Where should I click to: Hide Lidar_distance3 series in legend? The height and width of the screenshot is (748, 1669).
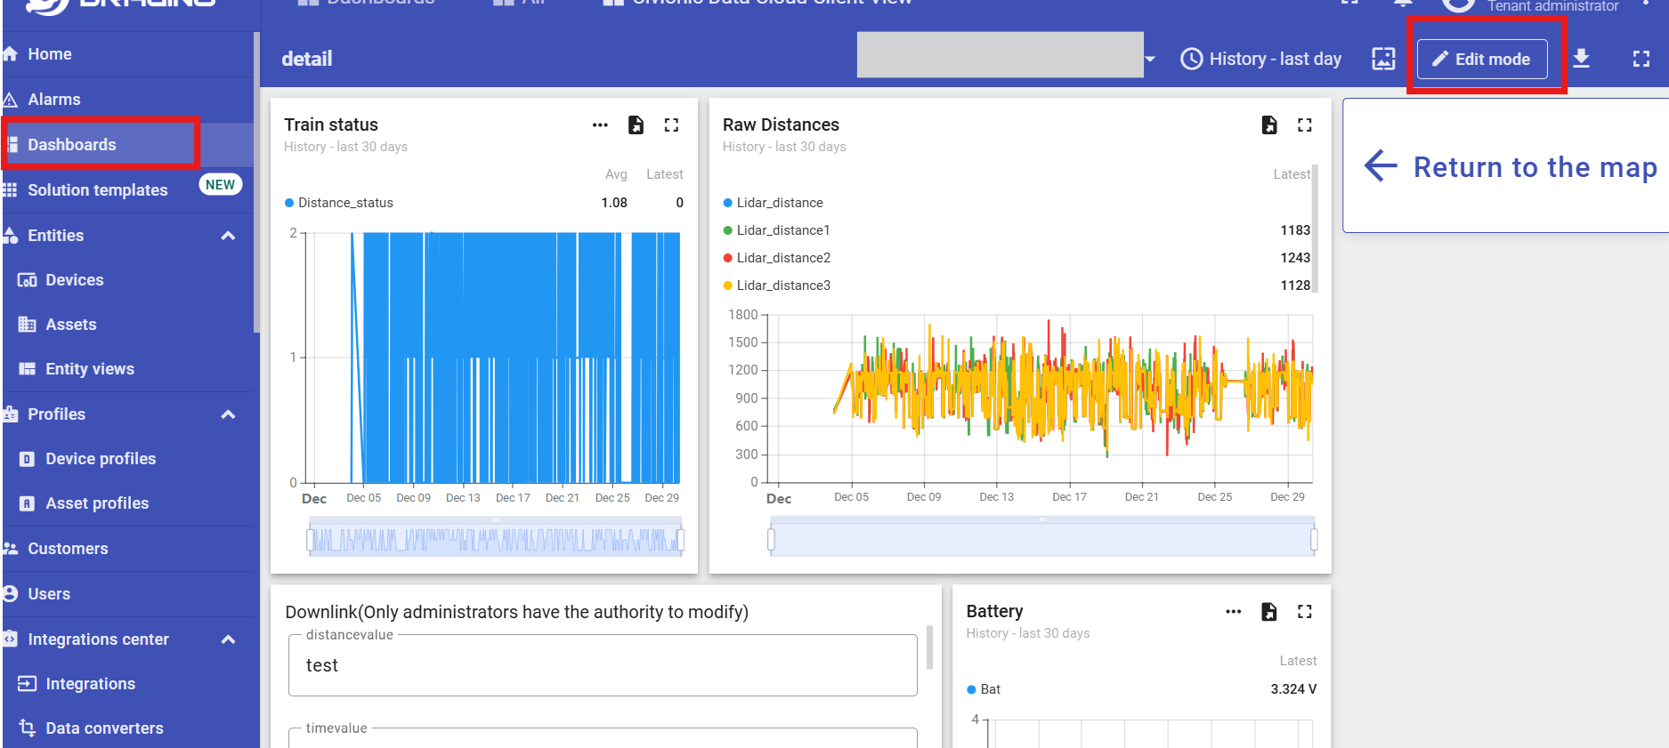point(782,286)
